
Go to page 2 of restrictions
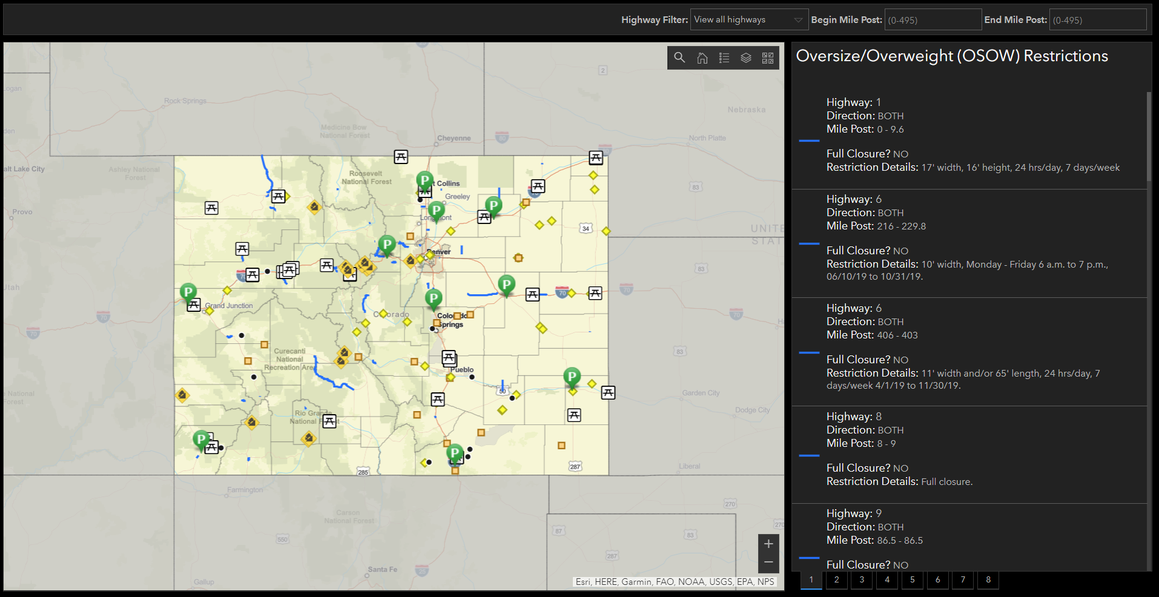coord(836,580)
